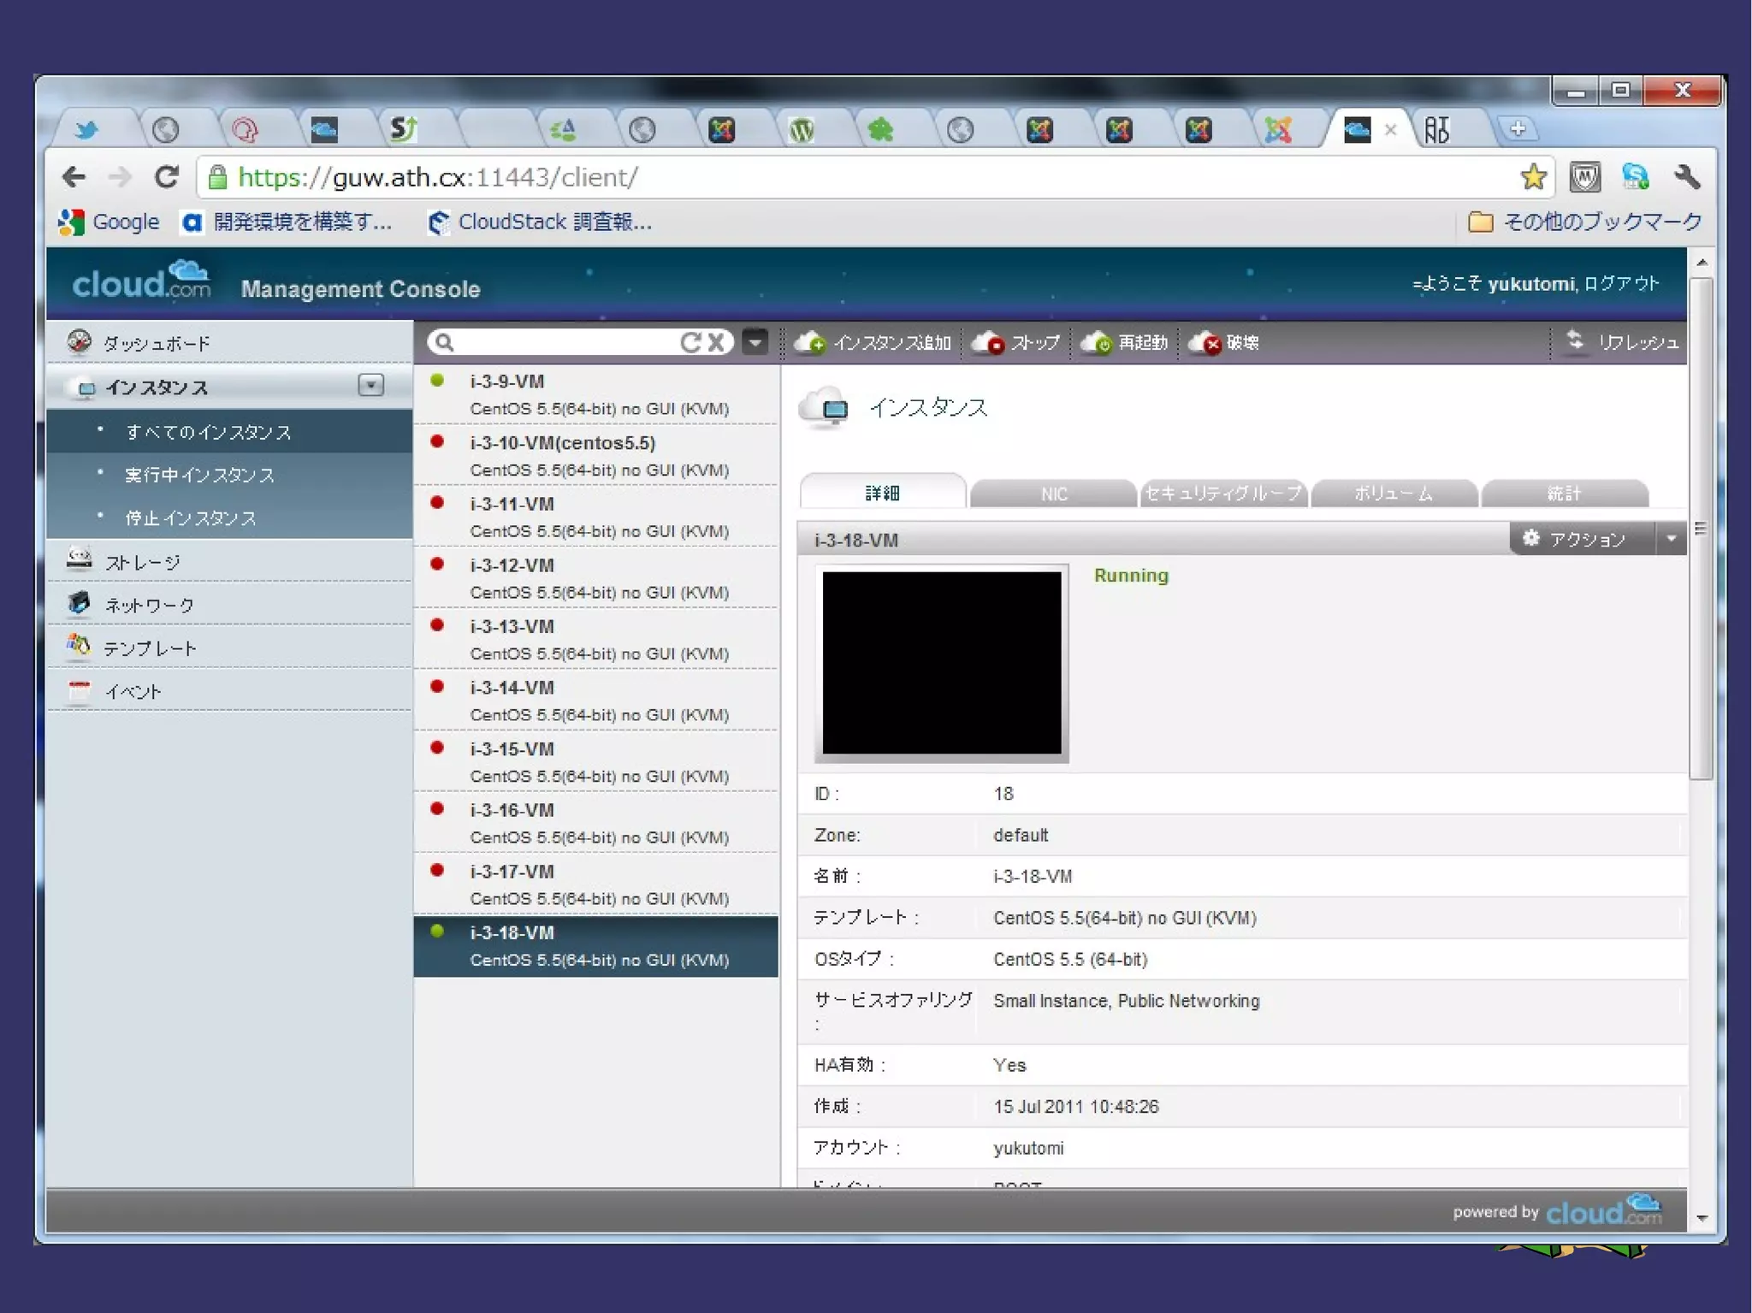
Task: Switch to the Twitter browser tab
Action: (x=86, y=130)
